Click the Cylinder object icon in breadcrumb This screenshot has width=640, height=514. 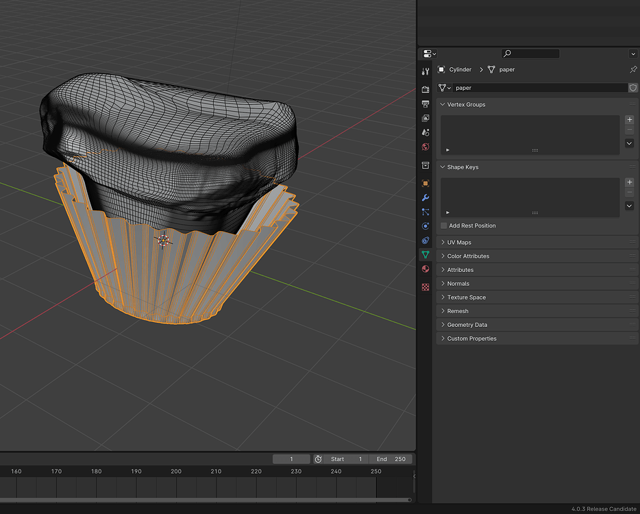tap(441, 69)
